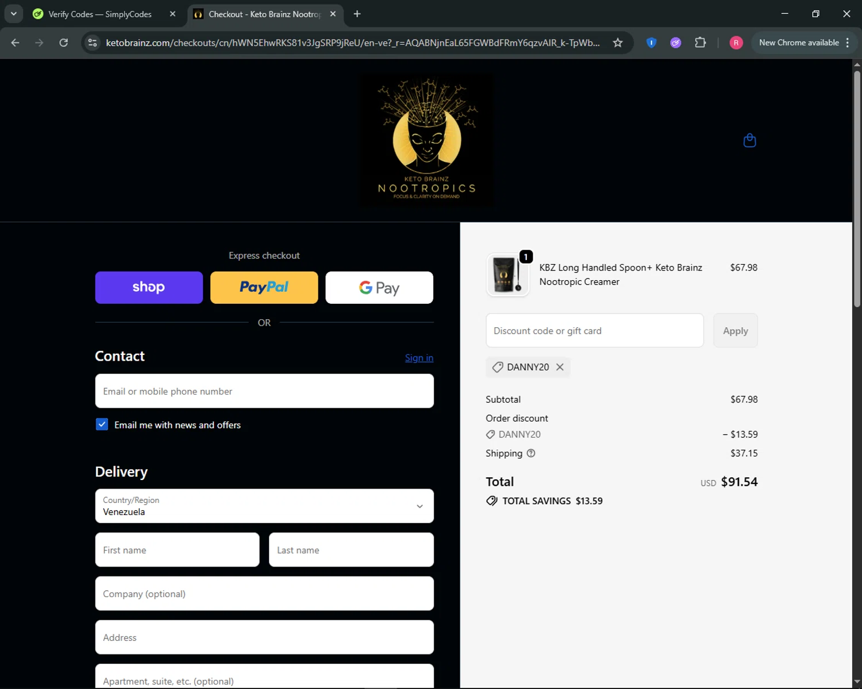
Task: View site information icon in address bar
Action: [93, 42]
